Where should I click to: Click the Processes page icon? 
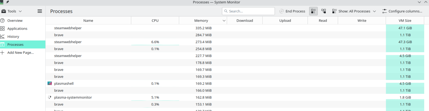[3, 44]
